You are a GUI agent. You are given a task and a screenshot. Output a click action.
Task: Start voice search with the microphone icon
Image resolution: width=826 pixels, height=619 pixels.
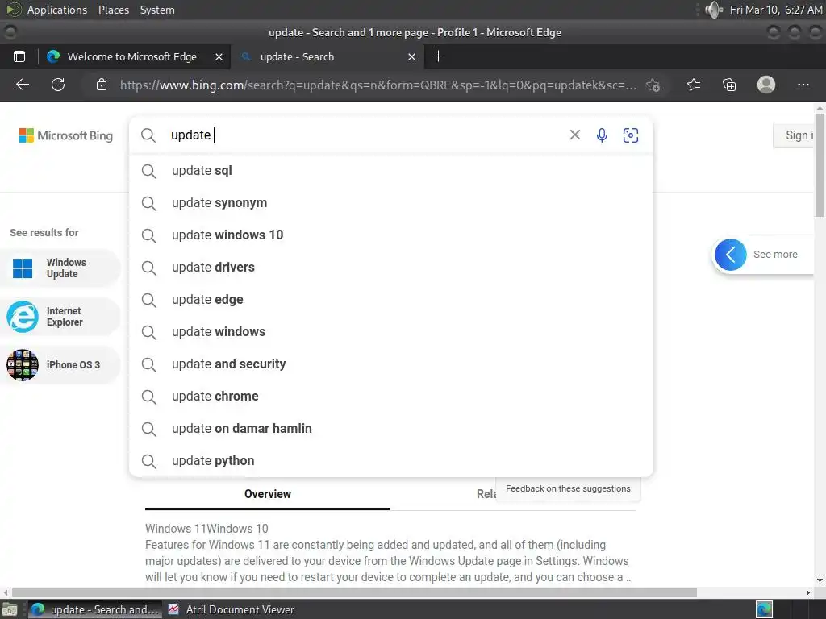(602, 135)
